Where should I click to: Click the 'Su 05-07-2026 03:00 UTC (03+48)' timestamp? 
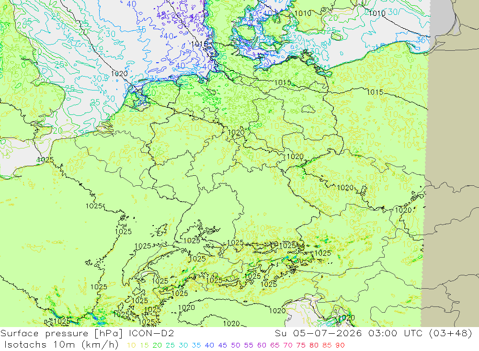pyautogui.click(x=373, y=333)
